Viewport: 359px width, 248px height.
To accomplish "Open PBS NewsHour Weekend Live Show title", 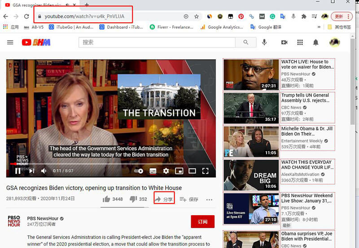I will (307, 198).
